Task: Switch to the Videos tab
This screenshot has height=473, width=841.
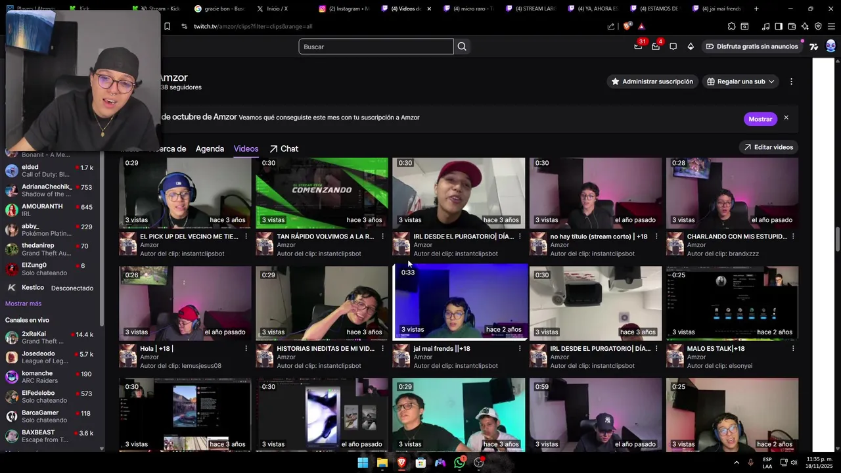Action: click(x=246, y=148)
